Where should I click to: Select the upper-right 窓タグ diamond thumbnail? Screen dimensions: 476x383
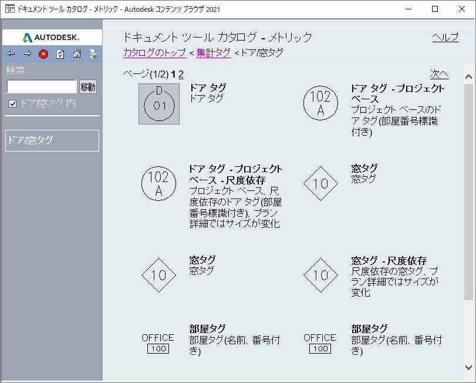point(320,183)
